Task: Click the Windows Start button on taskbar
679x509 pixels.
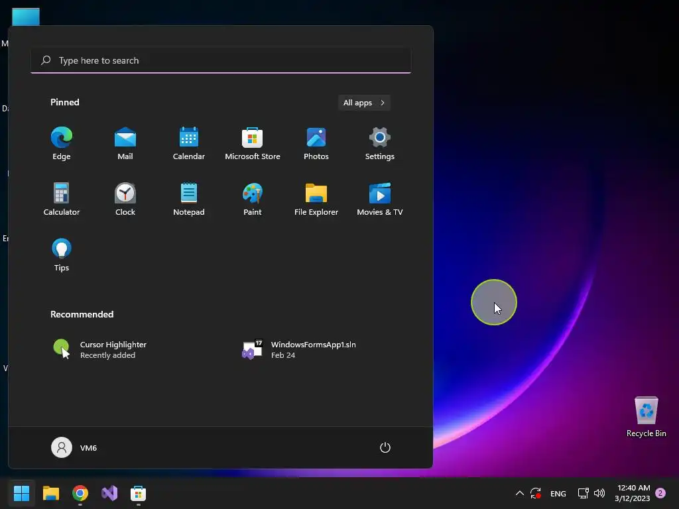Action: 21,493
